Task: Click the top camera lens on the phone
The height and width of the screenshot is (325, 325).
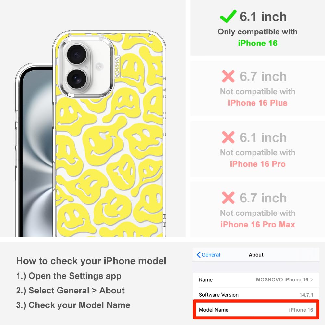Action: [x=77, y=55]
